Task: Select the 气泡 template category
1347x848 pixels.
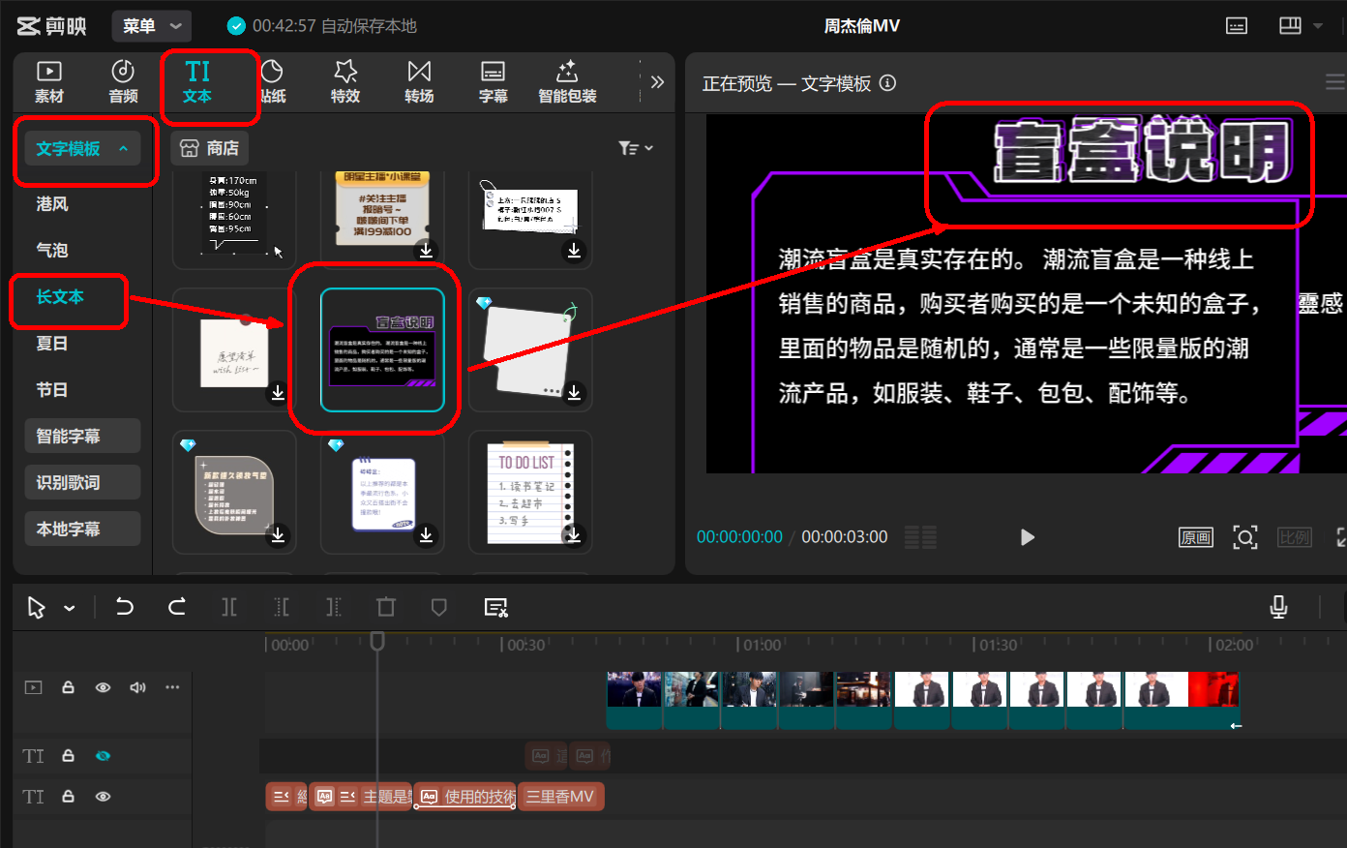Action: (x=52, y=251)
